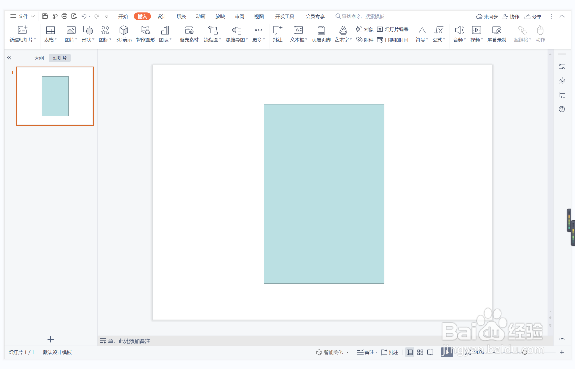The height and width of the screenshot is (369, 575).
Task: Insert a table from the ribbon
Action: point(50,34)
